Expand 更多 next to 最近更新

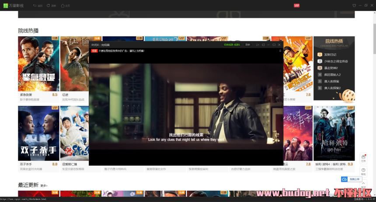[43, 185]
